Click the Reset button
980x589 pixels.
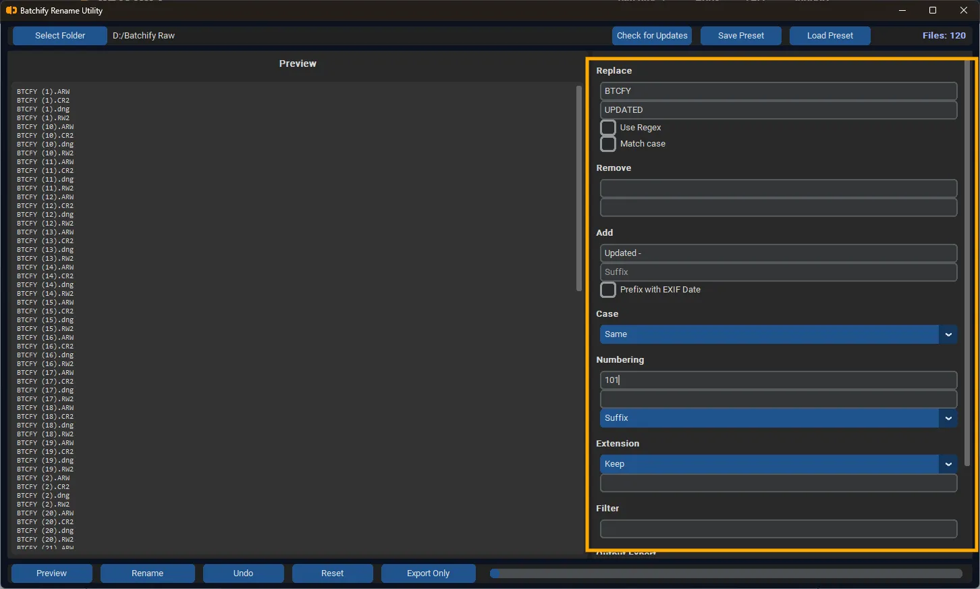coord(332,573)
